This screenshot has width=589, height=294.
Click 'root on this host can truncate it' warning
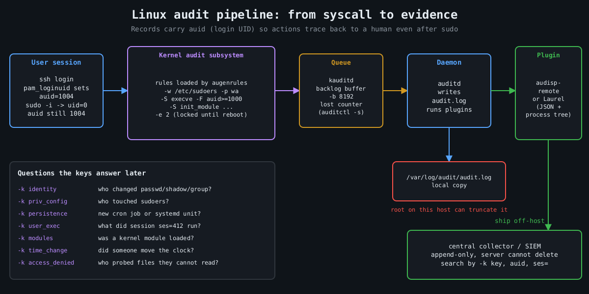tap(449, 210)
